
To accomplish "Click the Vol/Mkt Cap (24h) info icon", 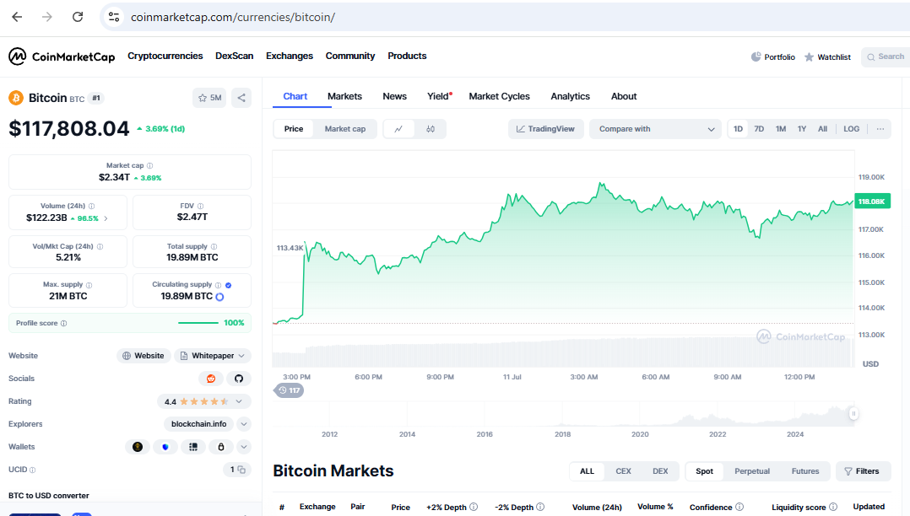I will tap(100, 246).
